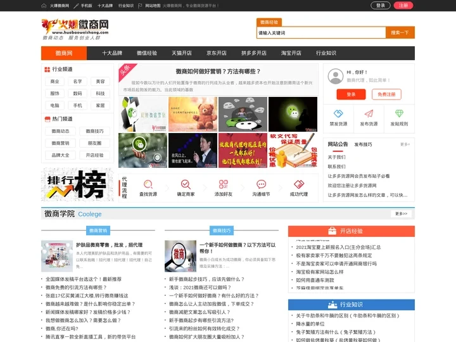Select the 家居 channel tag
This screenshot has height=342, width=456.
pyautogui.click(x=100, y=106)
